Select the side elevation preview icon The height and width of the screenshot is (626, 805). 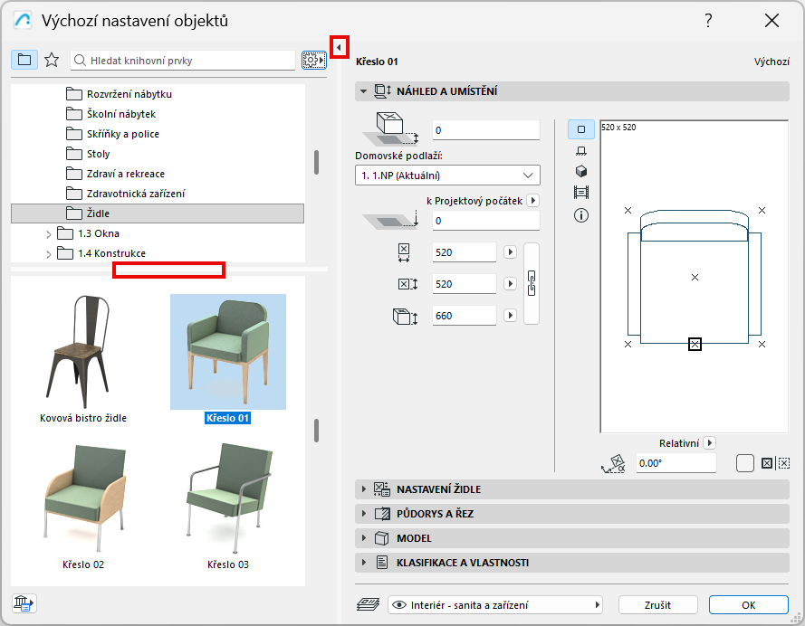581,150
